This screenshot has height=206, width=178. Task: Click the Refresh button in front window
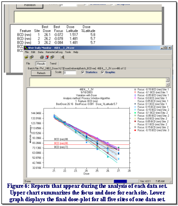41,73
